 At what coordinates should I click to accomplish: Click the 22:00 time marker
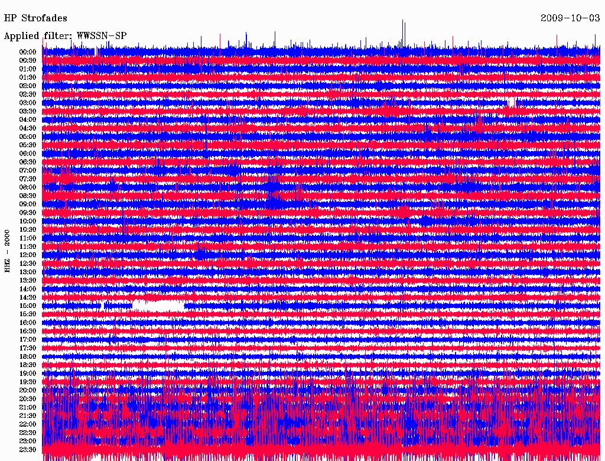[x=28, y=424]
